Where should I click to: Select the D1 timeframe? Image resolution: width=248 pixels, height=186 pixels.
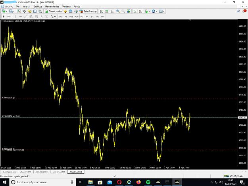point(92,17)
